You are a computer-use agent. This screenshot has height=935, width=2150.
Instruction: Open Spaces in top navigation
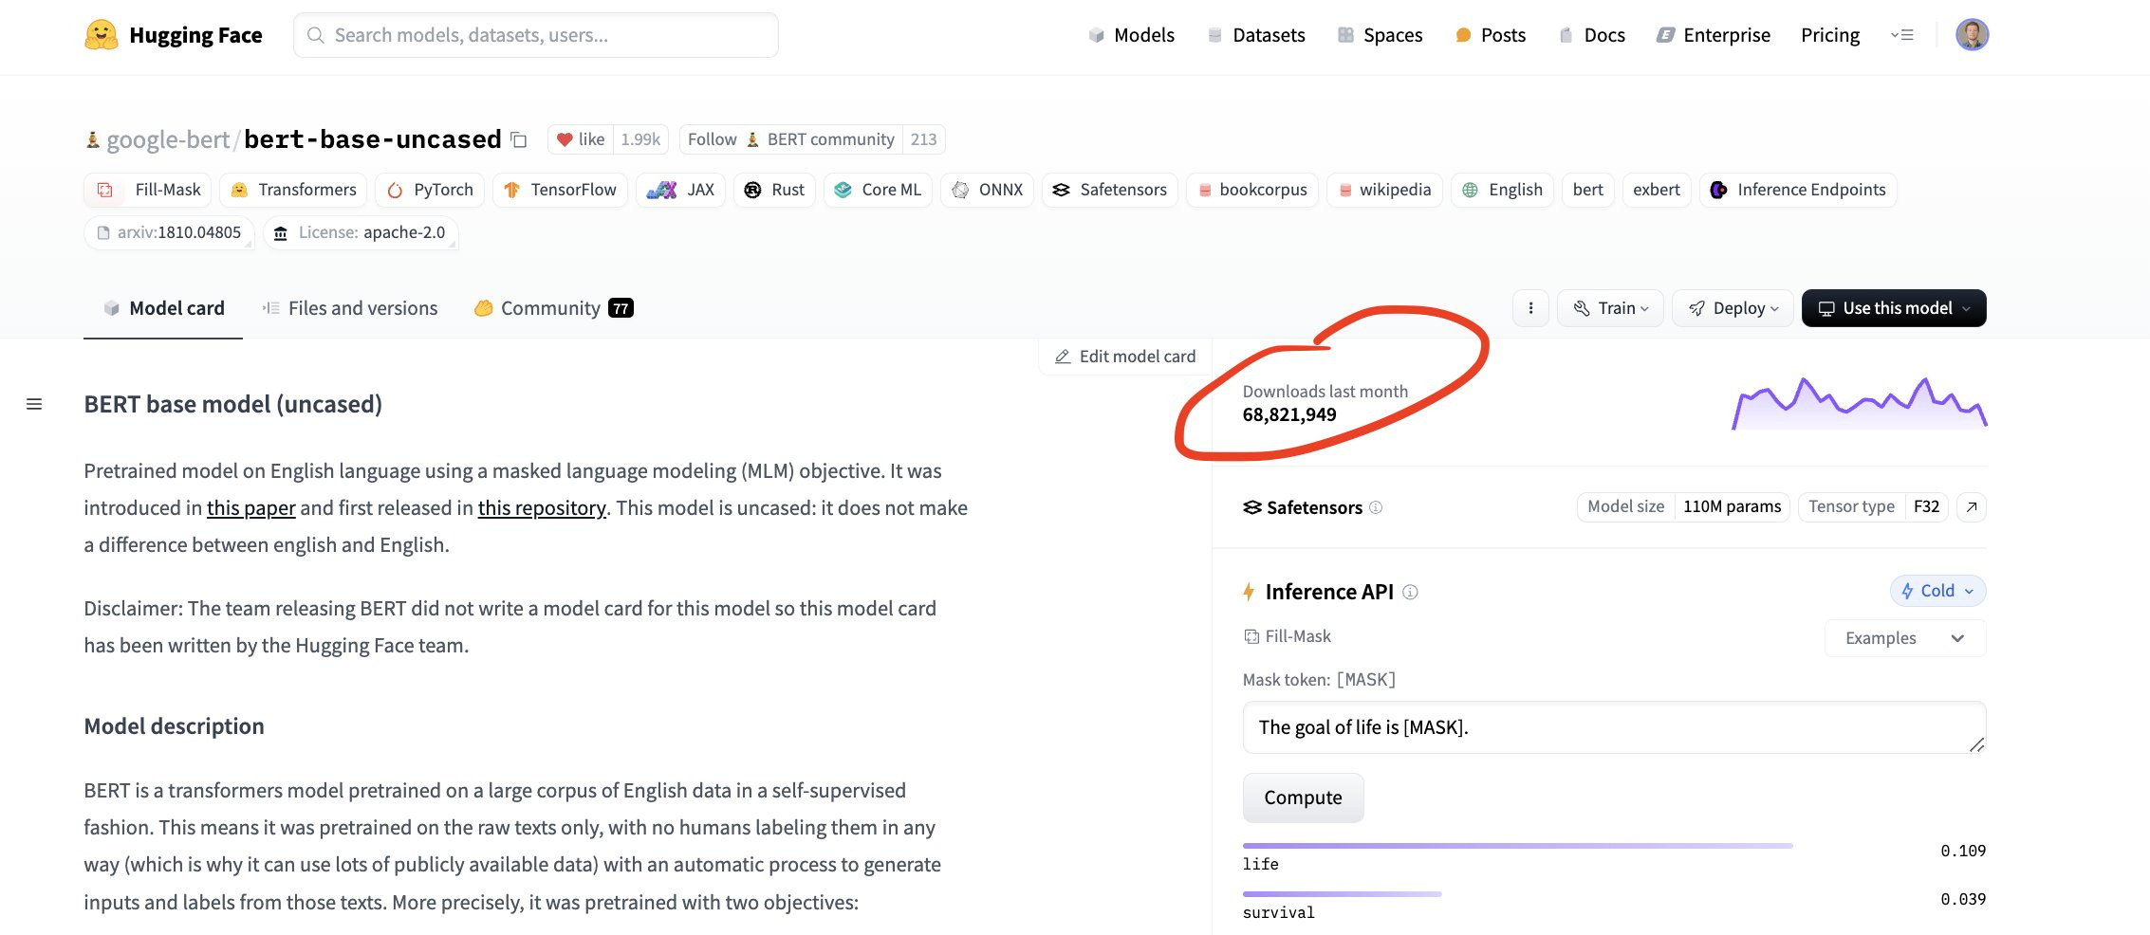[1380, 35]
